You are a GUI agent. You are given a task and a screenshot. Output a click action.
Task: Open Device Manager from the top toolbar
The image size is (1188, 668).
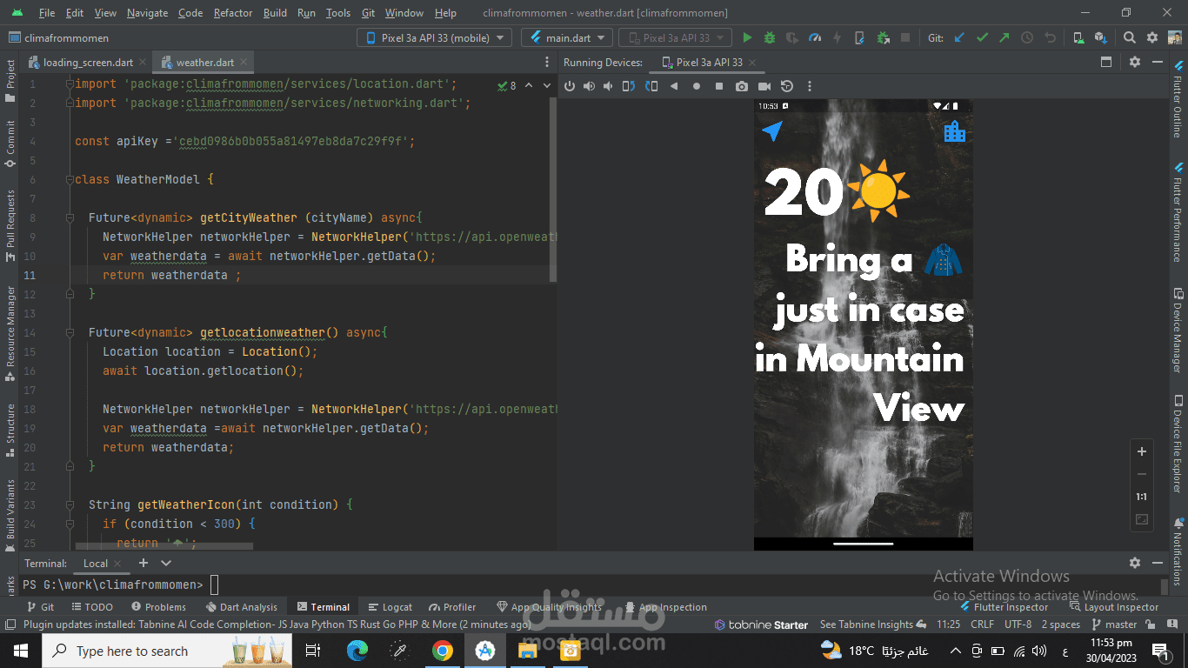coord(1078,37)
